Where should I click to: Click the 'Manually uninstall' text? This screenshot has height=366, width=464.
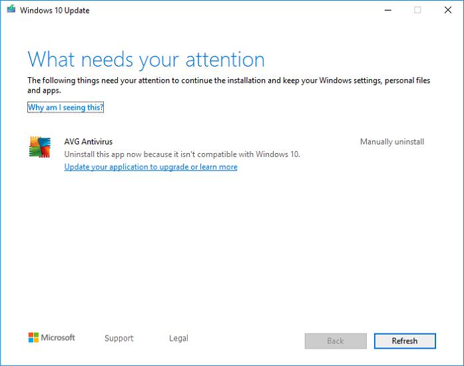coord(392,142)
